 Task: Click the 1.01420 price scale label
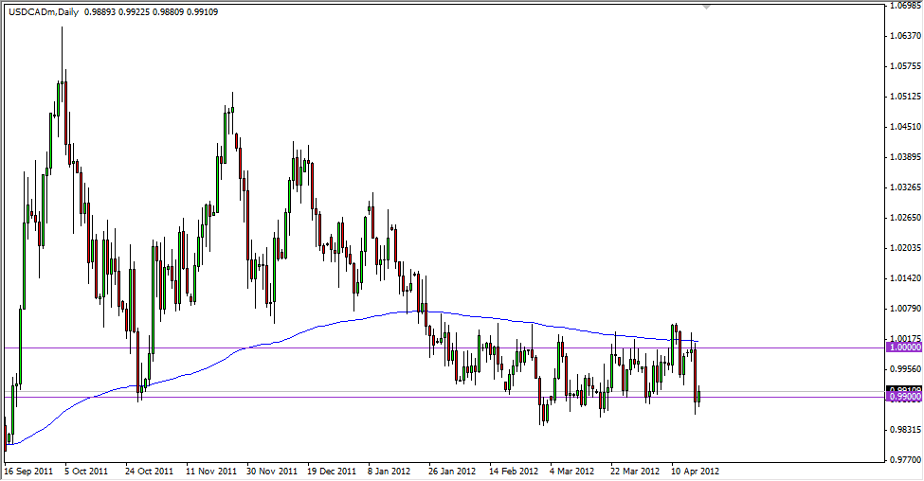(906, 278)
